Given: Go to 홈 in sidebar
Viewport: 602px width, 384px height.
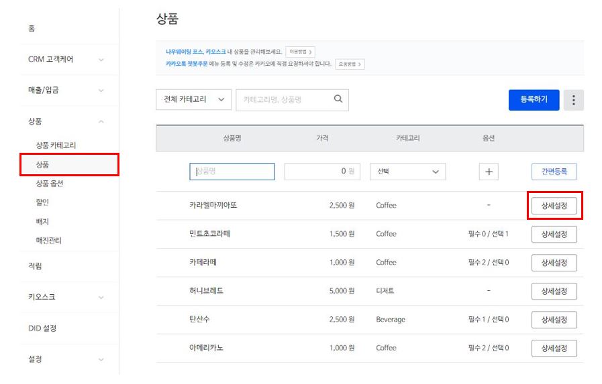Looking at the screenshot, I should point(32,28).
